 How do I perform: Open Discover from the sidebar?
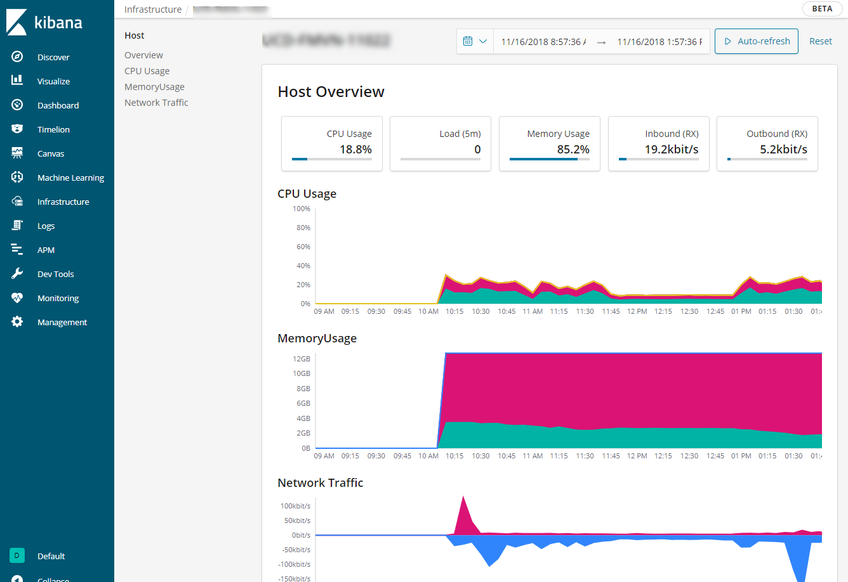pyautogui.click(x=53, y=56)
